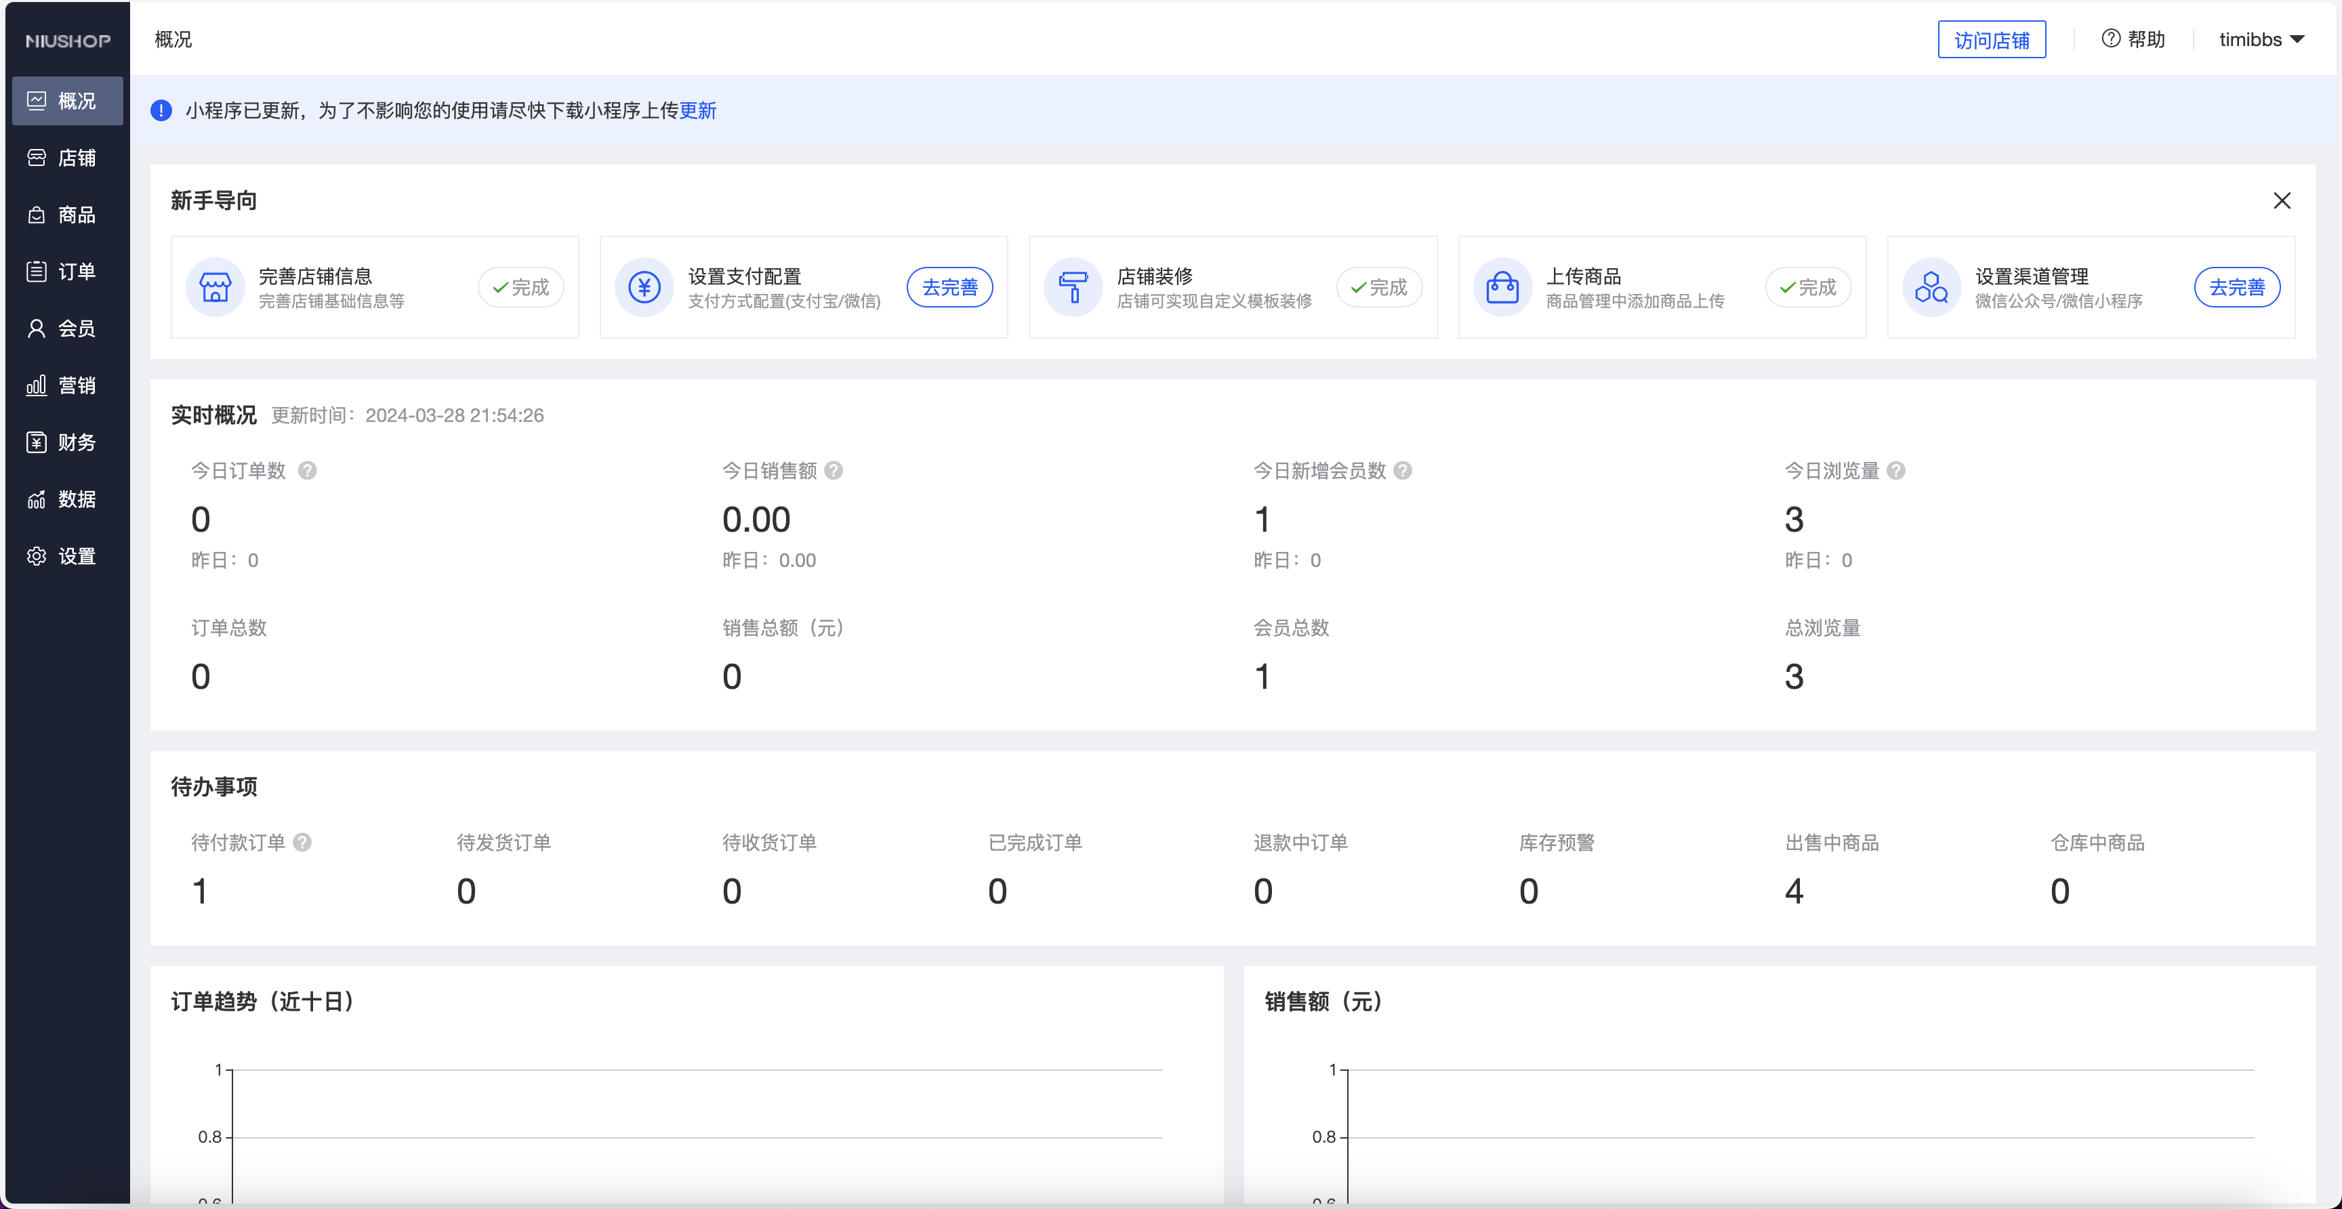Close the 新手导向 guide panel

click(x=2283, y=200)
